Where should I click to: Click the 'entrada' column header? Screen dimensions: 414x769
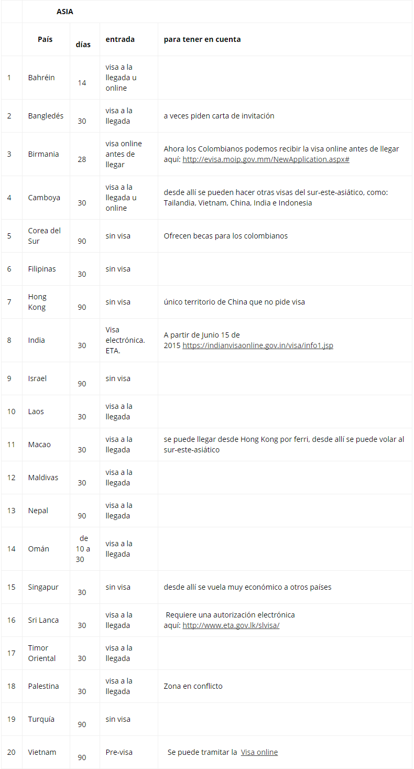(x=120, y=39)
